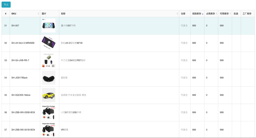This screenshot has width=256, height=138.
Task: Click the 图片 column header
Action: [x=50, y=13]
